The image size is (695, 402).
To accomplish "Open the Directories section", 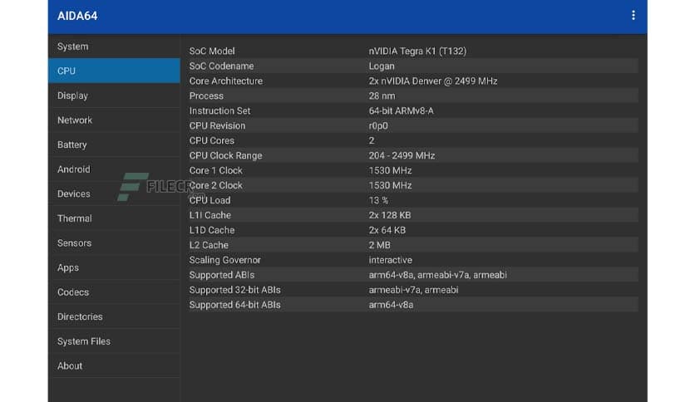I will click(x=114, y=316).
